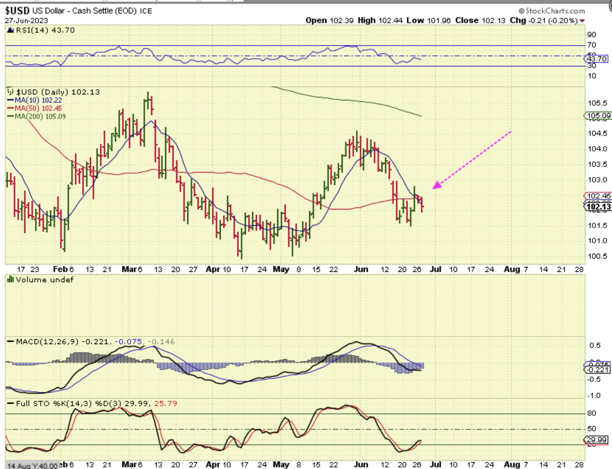Click the 101.0 price axis label

coord(597,240)
